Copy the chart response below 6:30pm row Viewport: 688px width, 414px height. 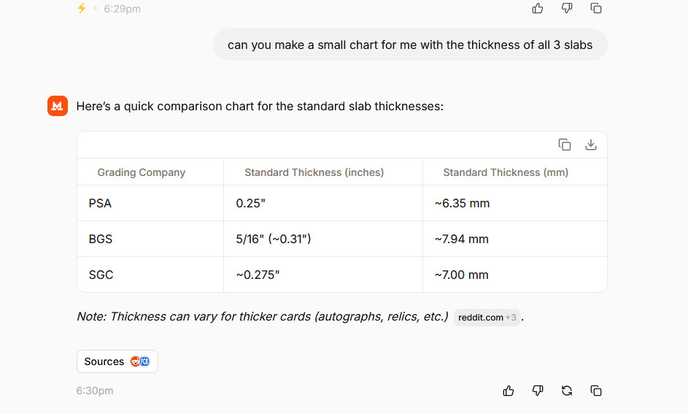(596, 391)
